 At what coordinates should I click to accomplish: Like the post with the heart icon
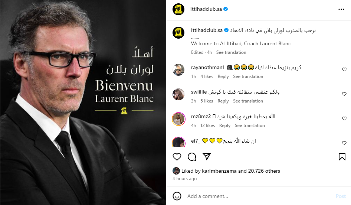click(x=177, y=157)
